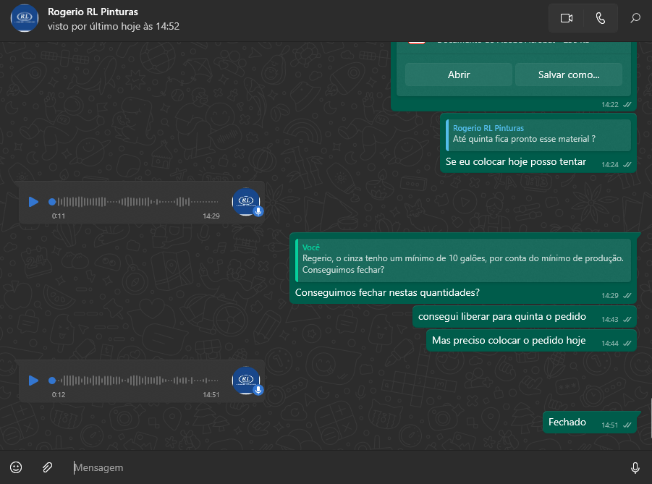Open Rogerio RL Pinturas profile picture
This screenshot has height=484, width=652.
click(x=25, y=18)
